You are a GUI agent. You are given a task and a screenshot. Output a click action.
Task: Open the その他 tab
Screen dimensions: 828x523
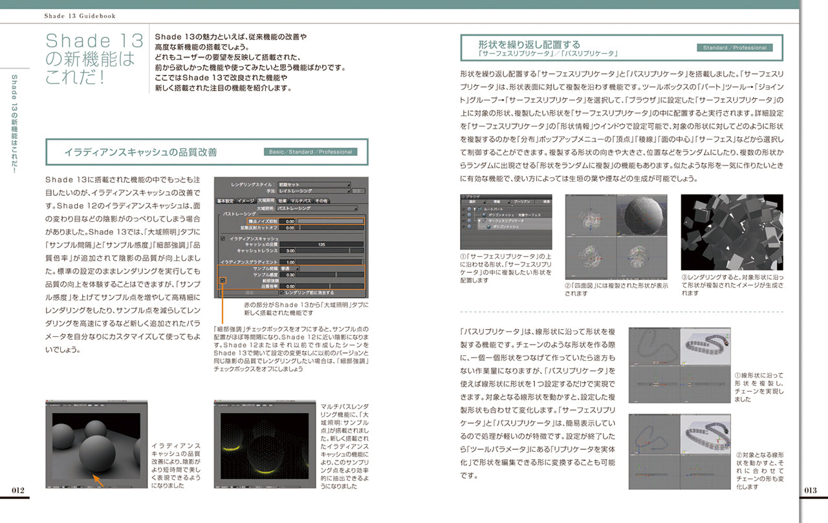point(321,201)
